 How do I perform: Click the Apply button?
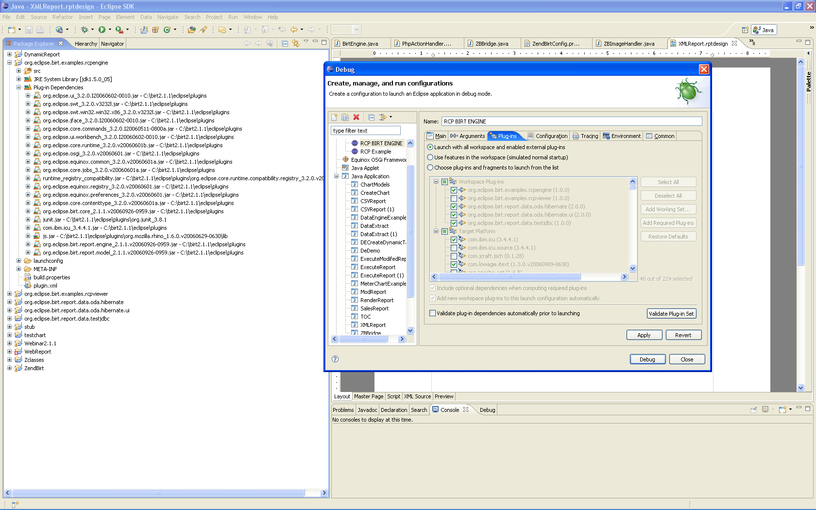(x=644, y=335)
